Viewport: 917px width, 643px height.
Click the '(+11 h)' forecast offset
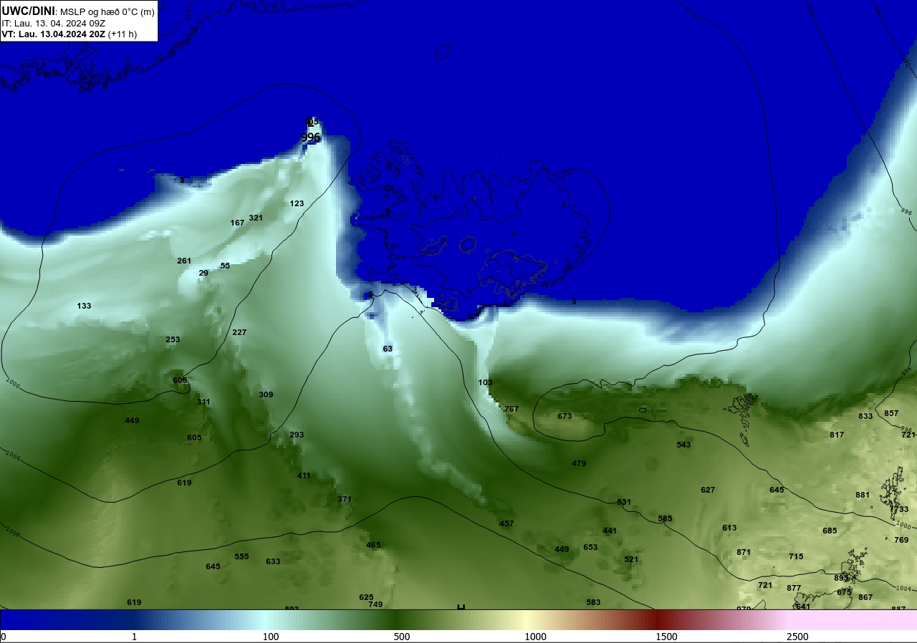pos(123,34)
